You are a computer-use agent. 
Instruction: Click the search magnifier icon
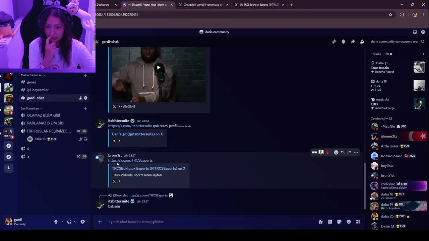pos(423,42)
